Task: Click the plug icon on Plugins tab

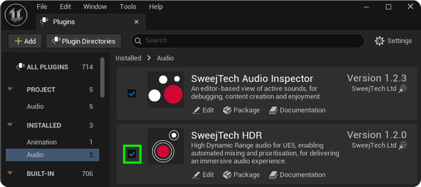Action: click(44, 21)
